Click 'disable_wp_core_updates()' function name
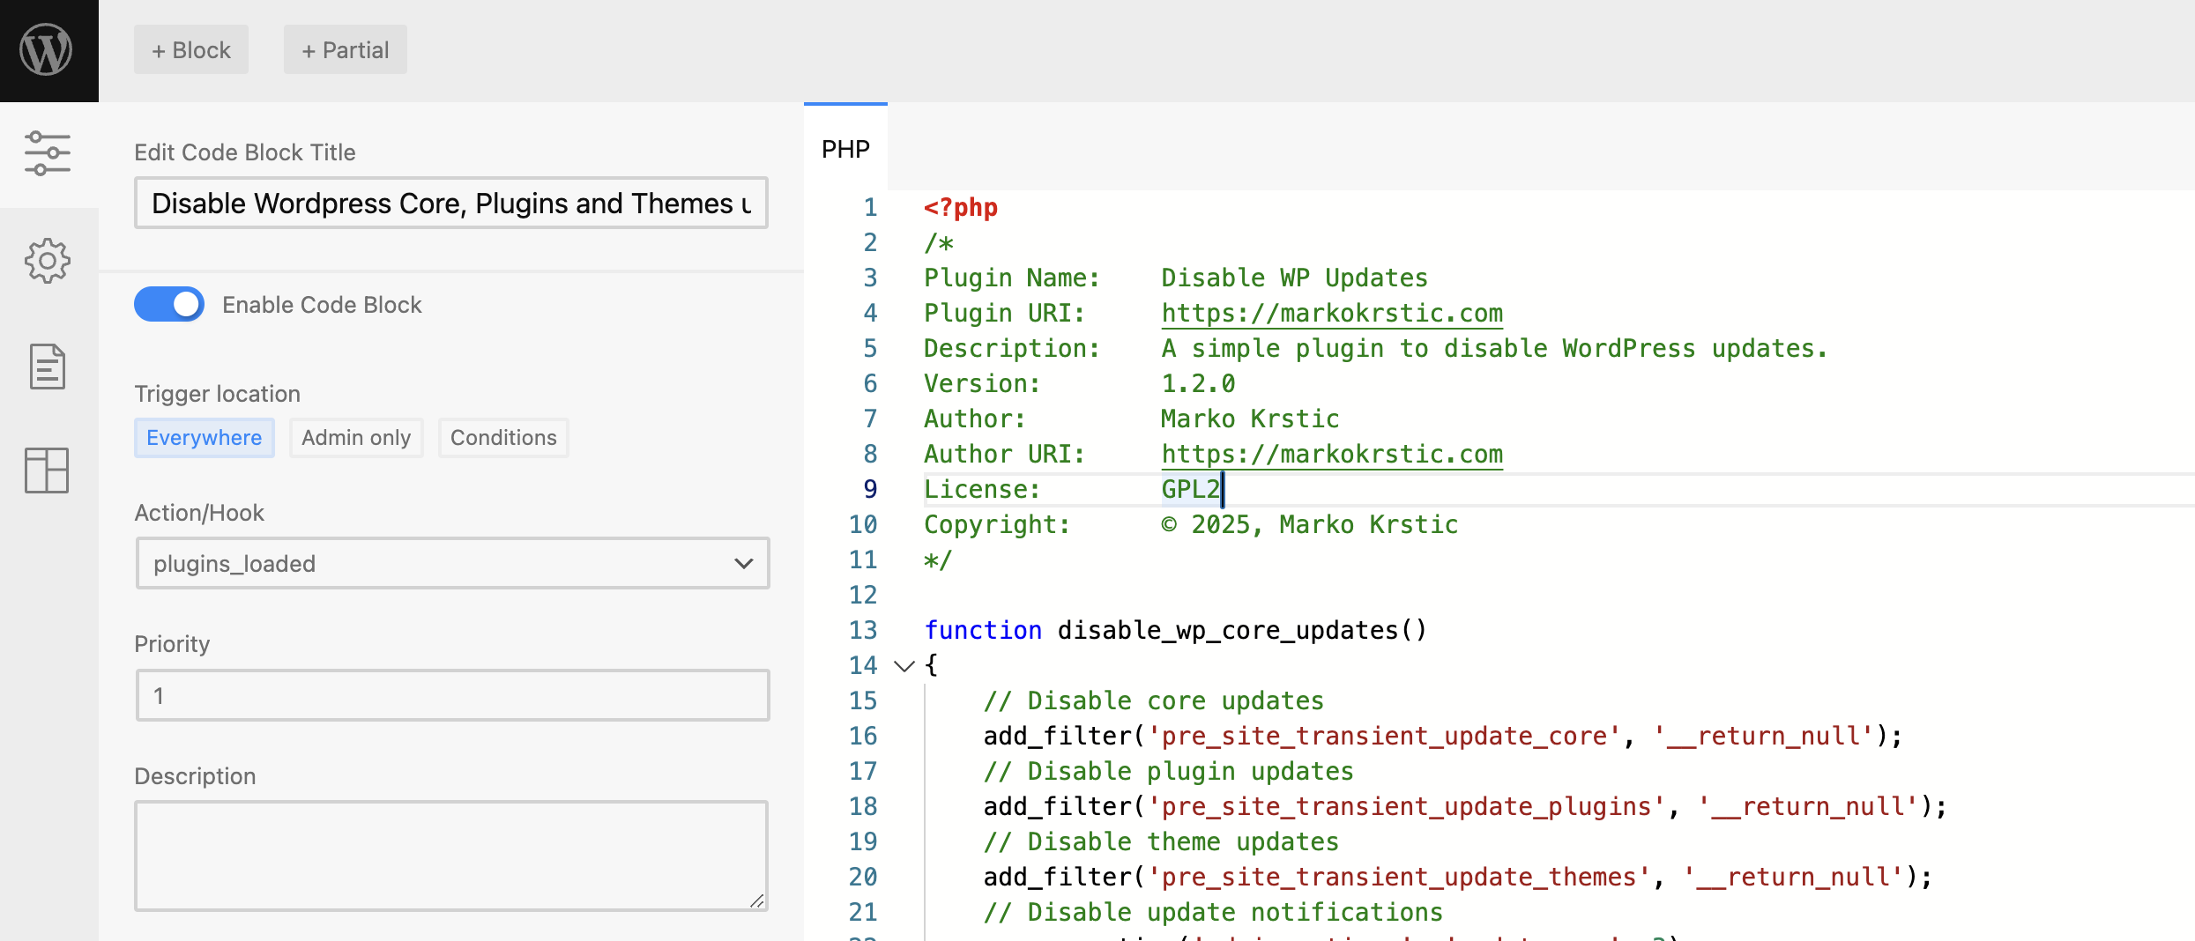Viewport: 2195px width, 941px height. click(1242, 630)
